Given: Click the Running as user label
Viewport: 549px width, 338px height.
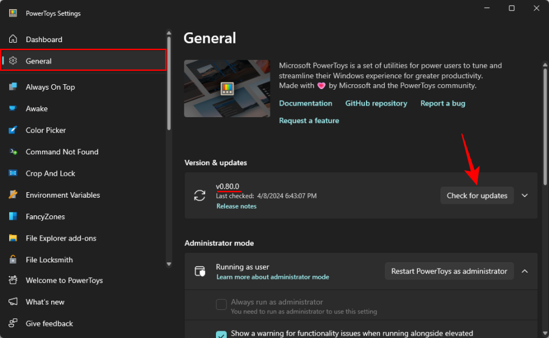Looking at the screenshot, I should click(242, 267).
